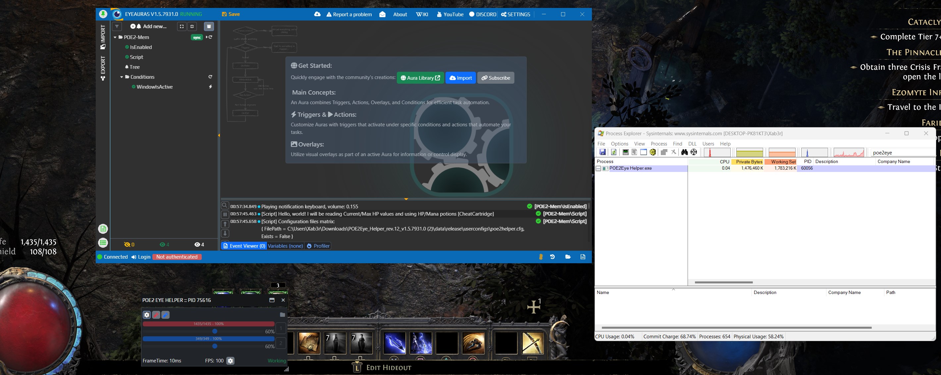
Task: Click the blue Import button in Get Started
Action: 461,78
